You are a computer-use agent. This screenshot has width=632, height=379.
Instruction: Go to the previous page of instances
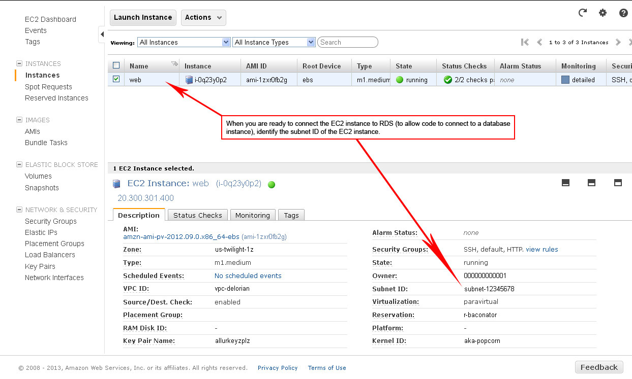(539, 42)
